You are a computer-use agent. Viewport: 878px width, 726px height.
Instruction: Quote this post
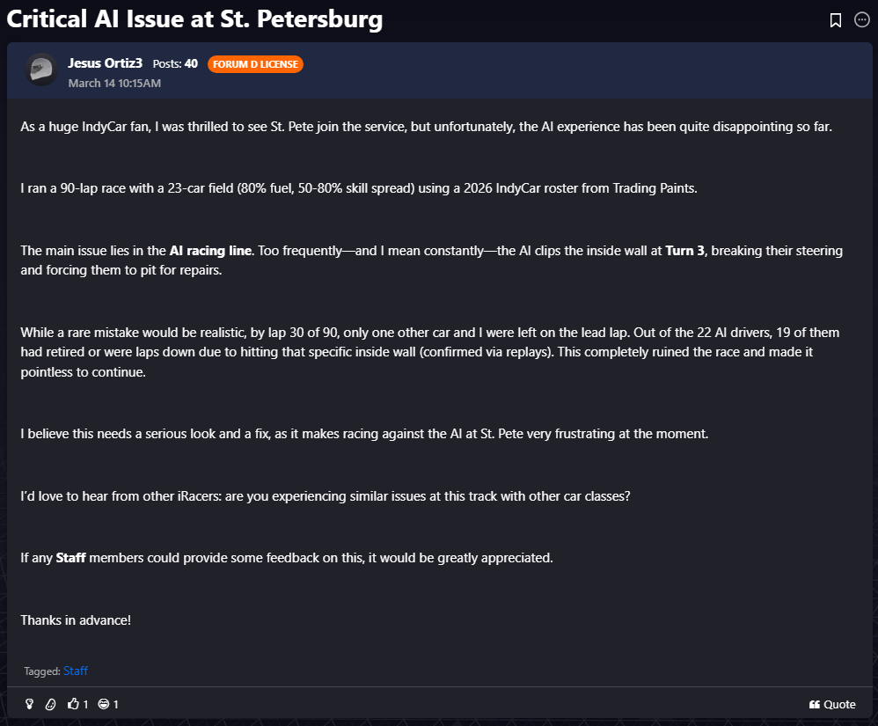tap(832, 704)
